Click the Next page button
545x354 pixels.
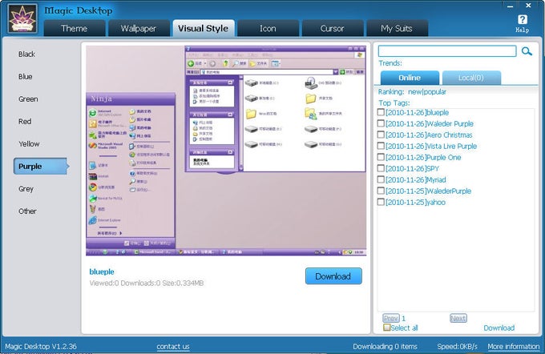coord(458,318)
